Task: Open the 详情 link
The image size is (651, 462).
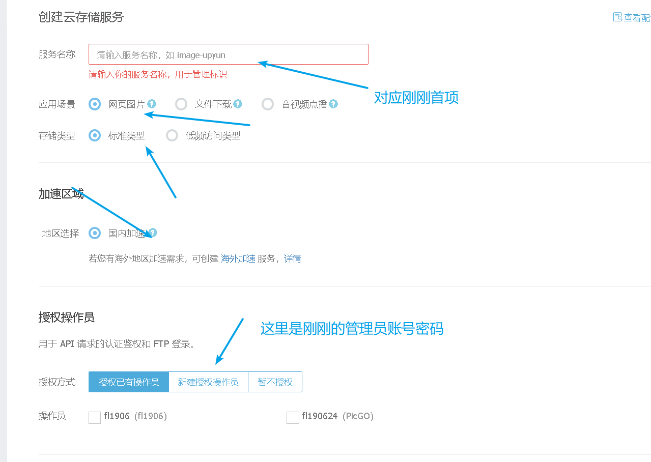Action: click(x=293, y=258)
